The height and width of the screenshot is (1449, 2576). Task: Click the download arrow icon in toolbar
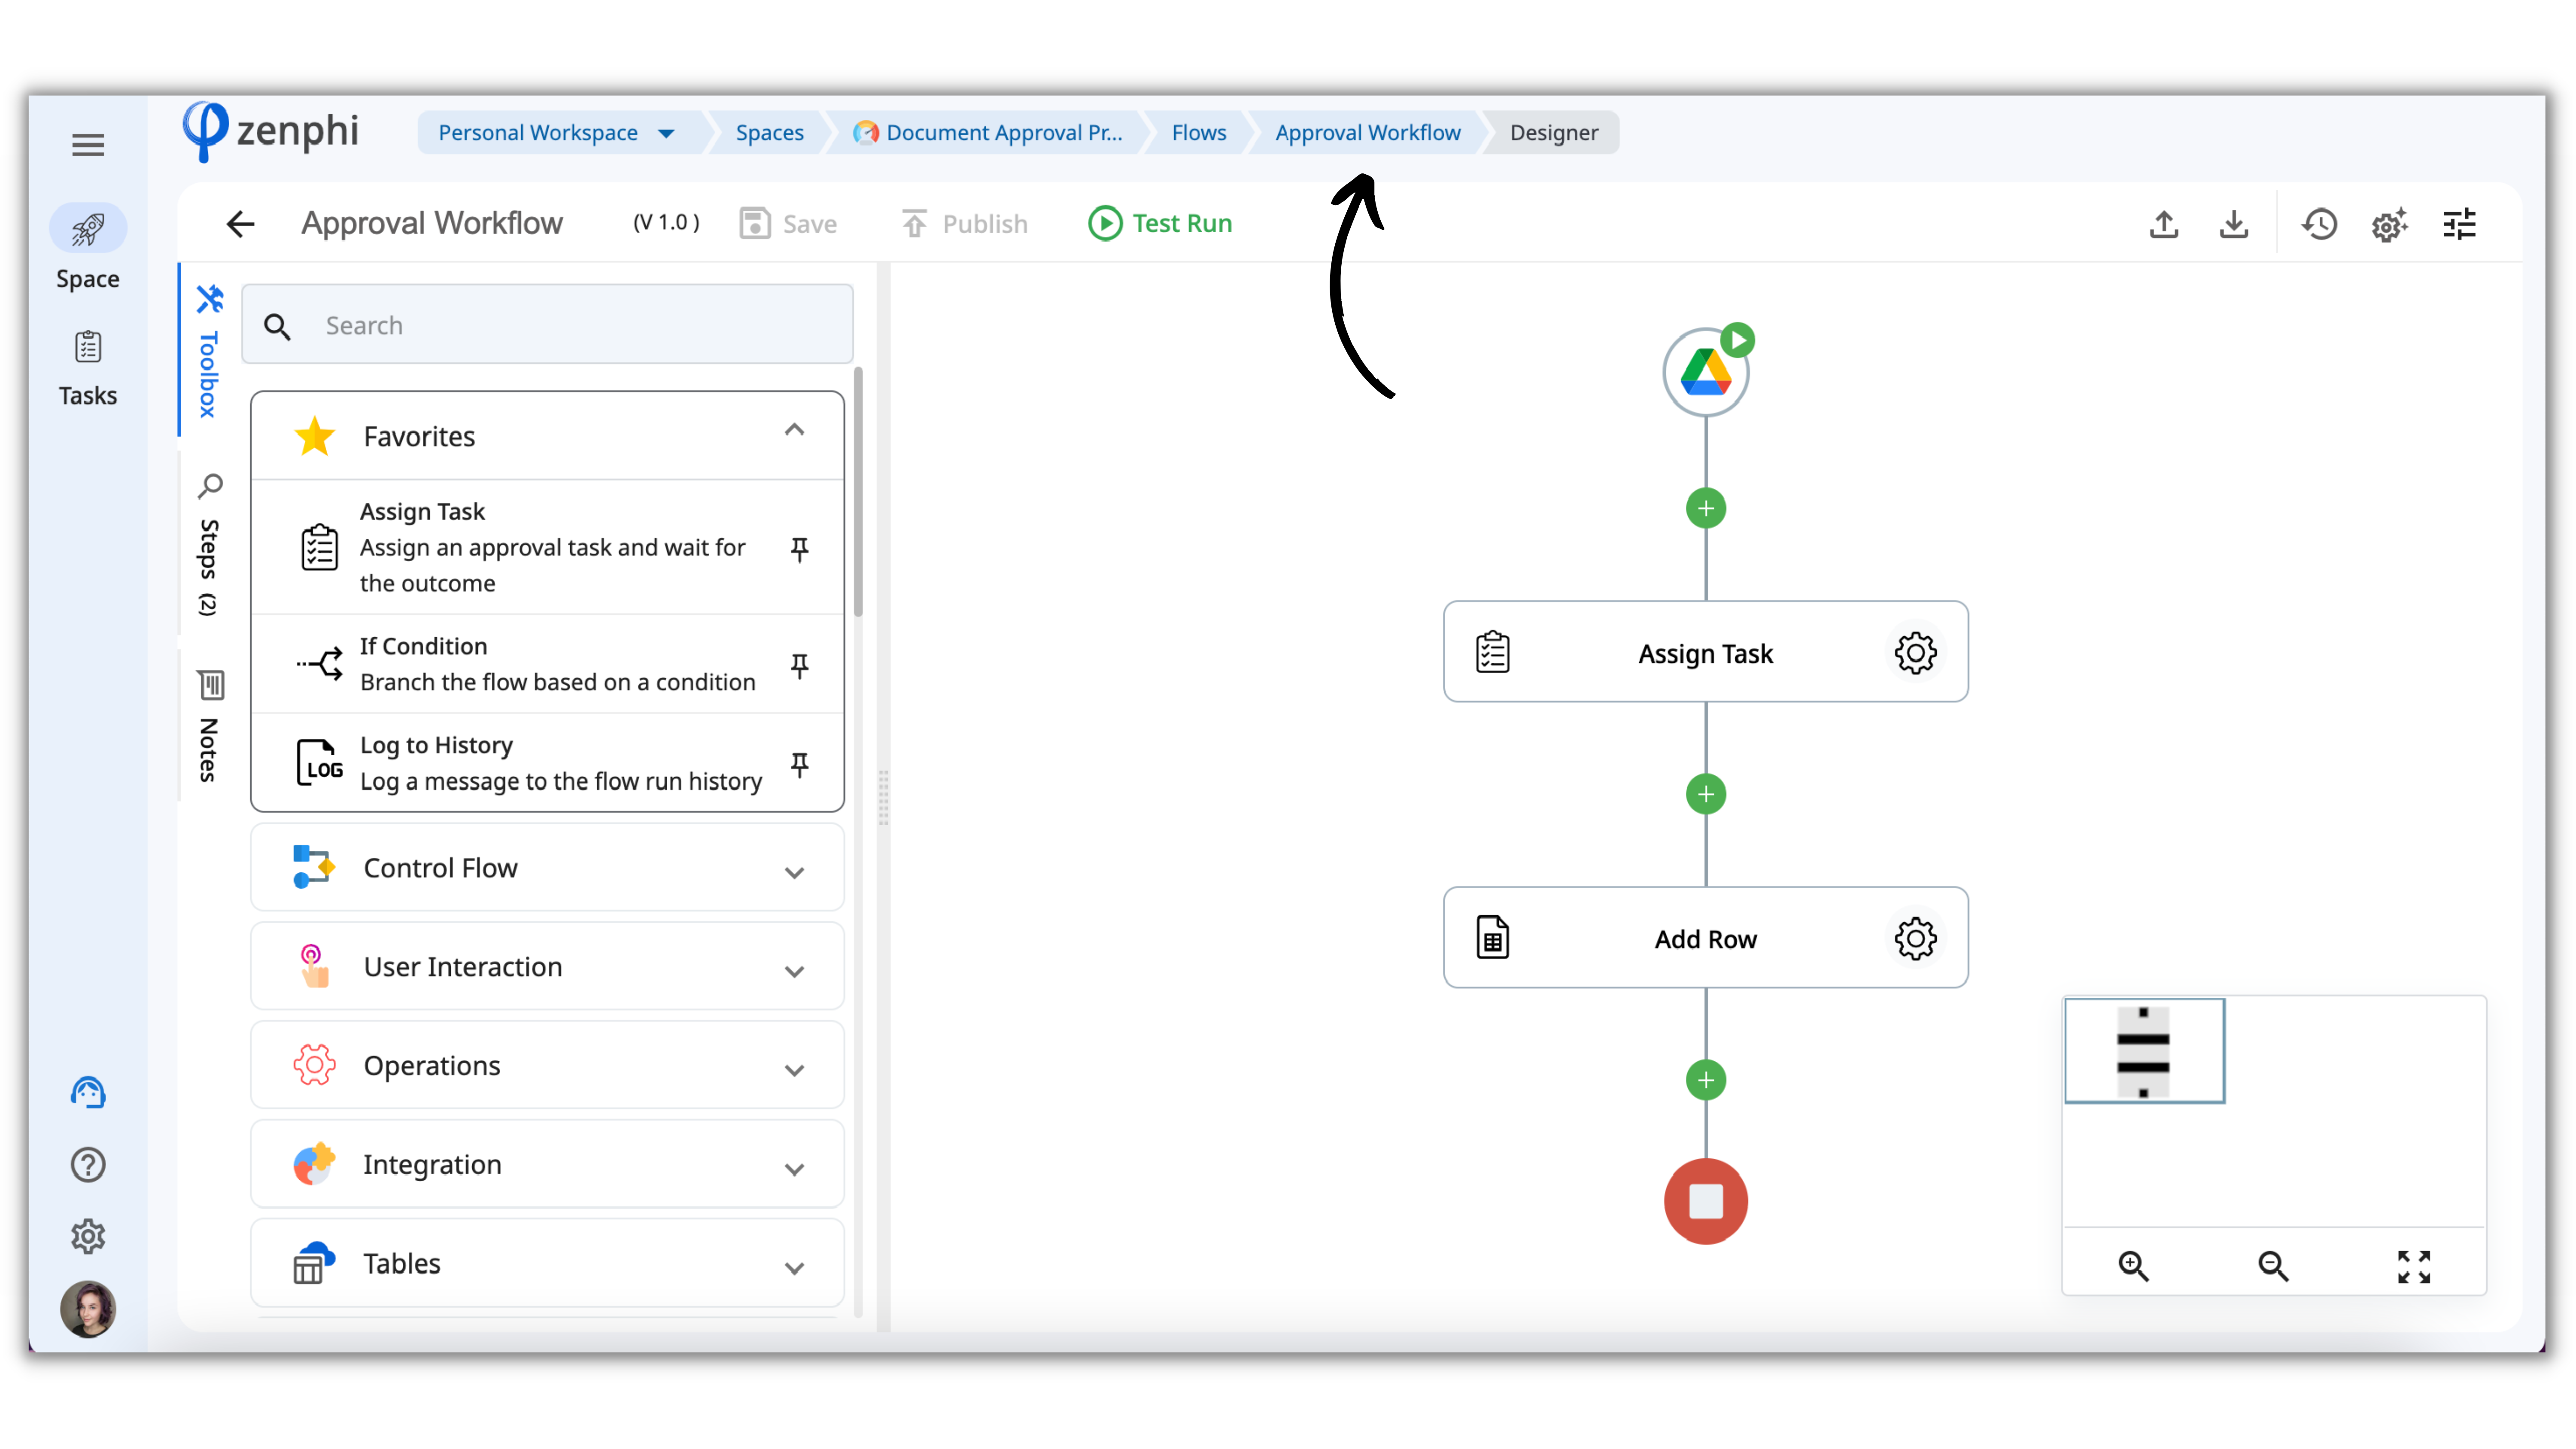coord(2233,224)
